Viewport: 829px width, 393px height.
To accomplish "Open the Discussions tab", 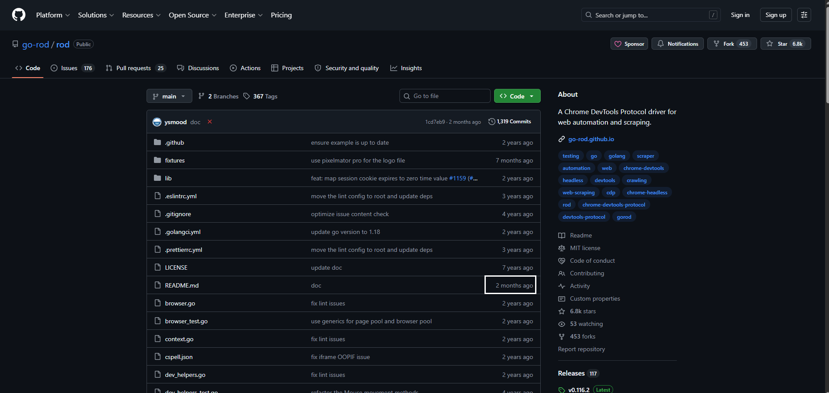I will click(198, 68).
